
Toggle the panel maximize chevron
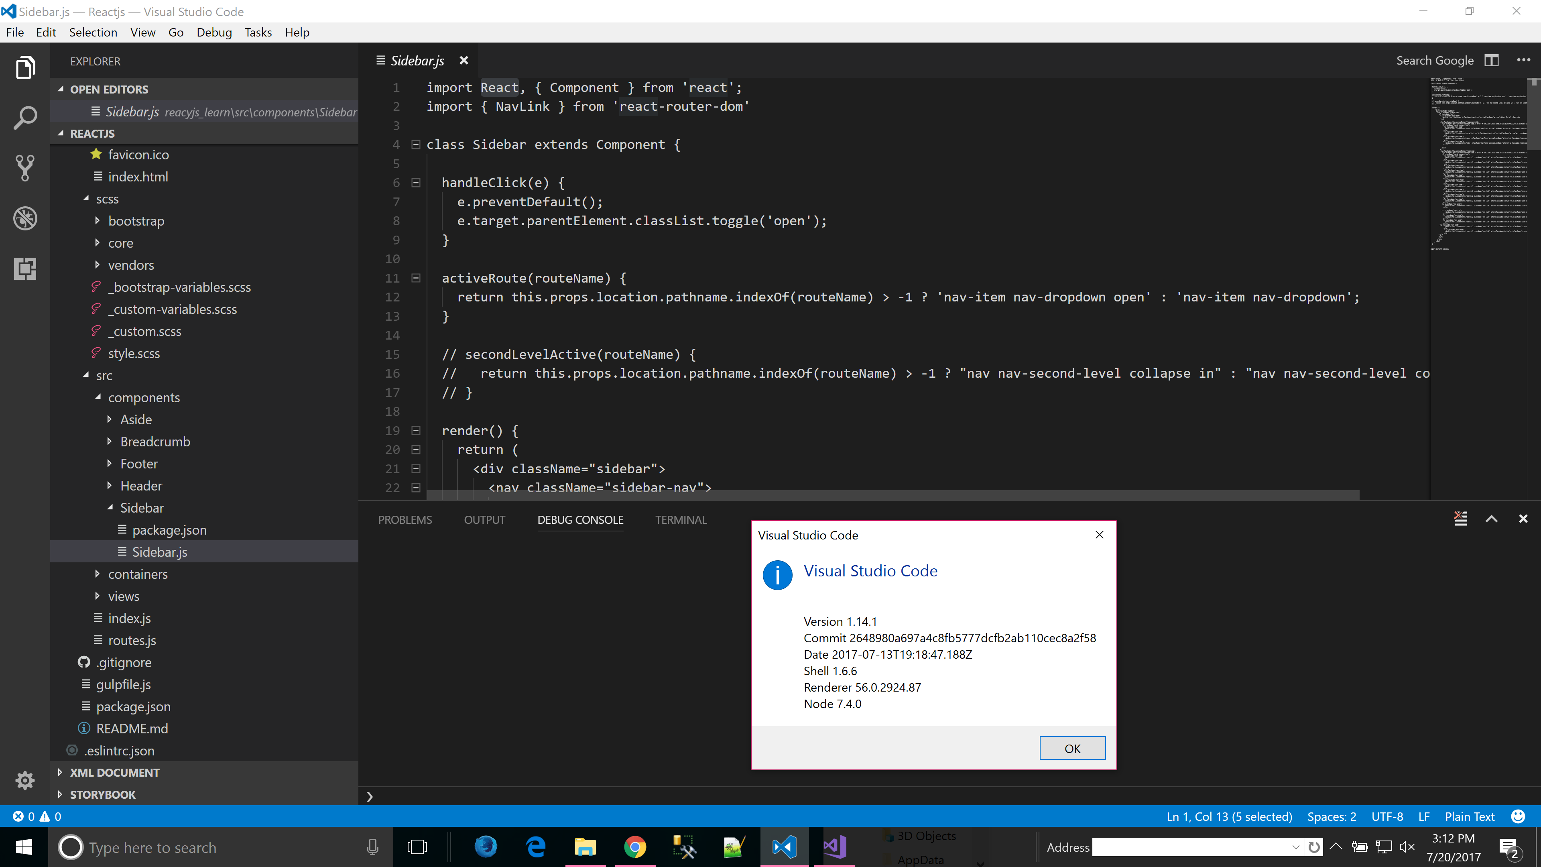pyautogui.click(x=1492, y=519)
